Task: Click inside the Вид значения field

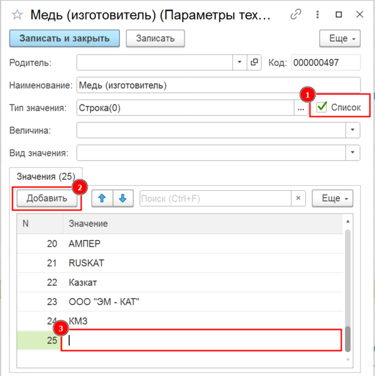Action: 211,153
